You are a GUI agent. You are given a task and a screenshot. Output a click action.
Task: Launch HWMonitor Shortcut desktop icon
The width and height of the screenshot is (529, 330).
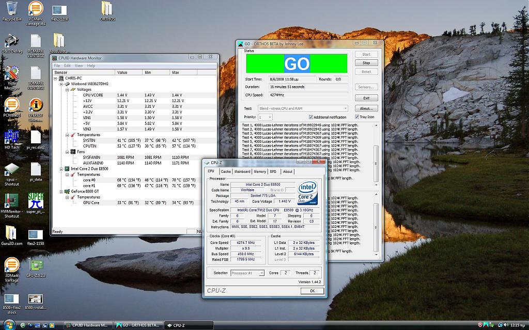point(12,206)
